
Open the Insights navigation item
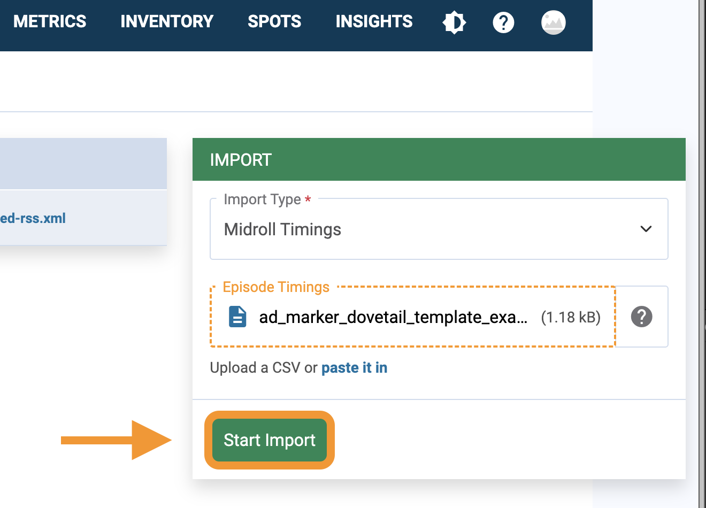click(374, 21)
